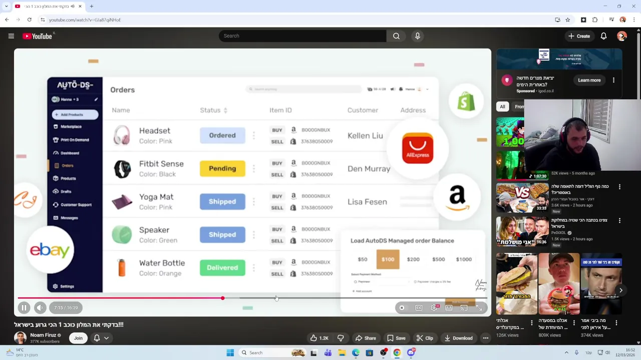Open the 16:36 PeDiXOL video thumbnail
The width and height of the screenshot is (641, 360).
522,231
